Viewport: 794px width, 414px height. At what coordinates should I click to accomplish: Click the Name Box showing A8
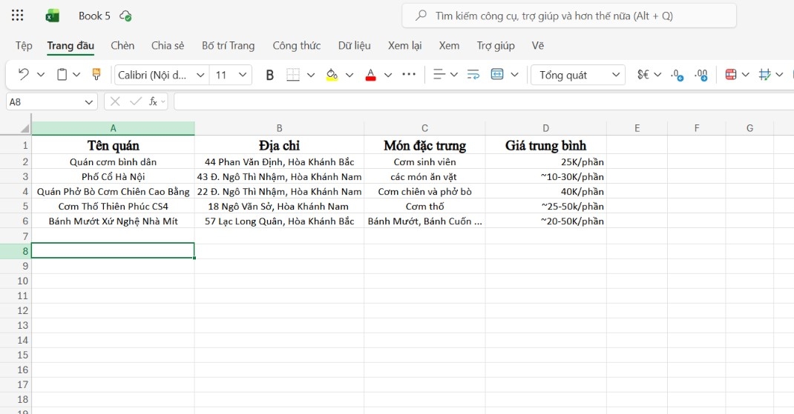(x=51, y=101)
